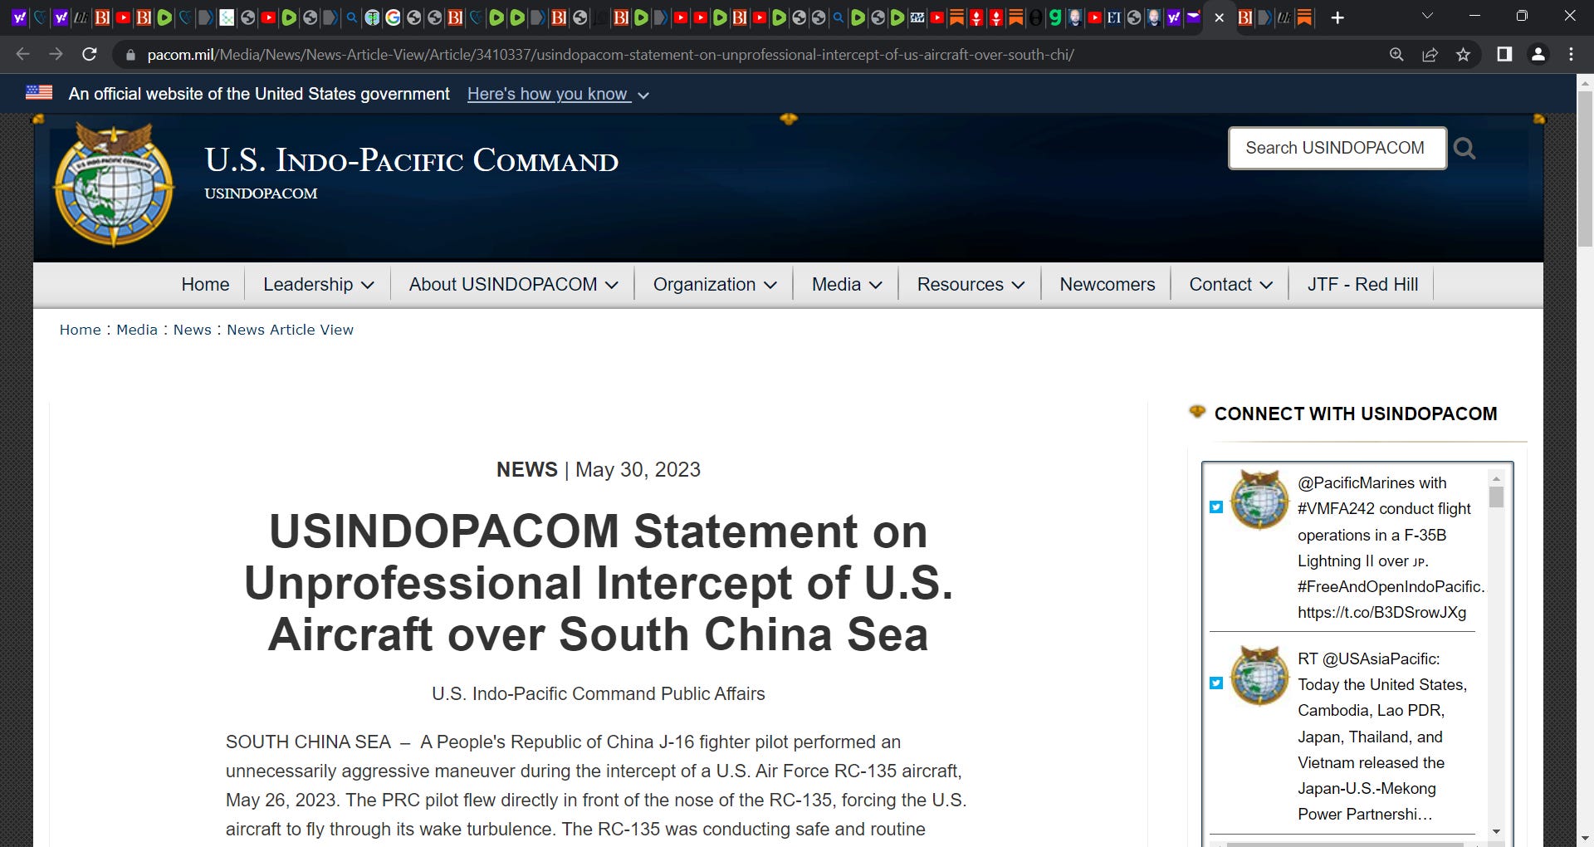Click the browser forward arrow
Screen dimensions: 1594x847
click(x=56, y=55)
